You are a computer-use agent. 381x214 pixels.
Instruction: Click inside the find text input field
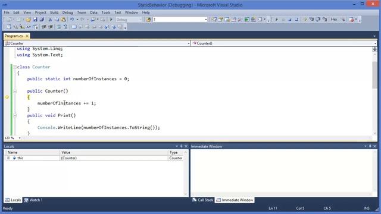pyautogui.click(x=178, y=20)
